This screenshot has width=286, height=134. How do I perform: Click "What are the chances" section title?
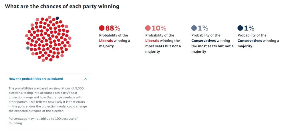[x=62, y=6]
